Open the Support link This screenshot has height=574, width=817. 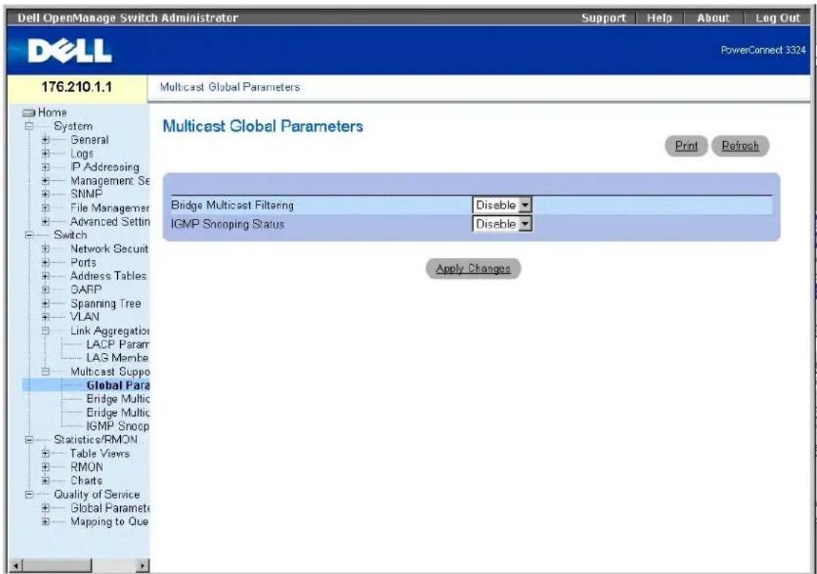coord(603,18)
